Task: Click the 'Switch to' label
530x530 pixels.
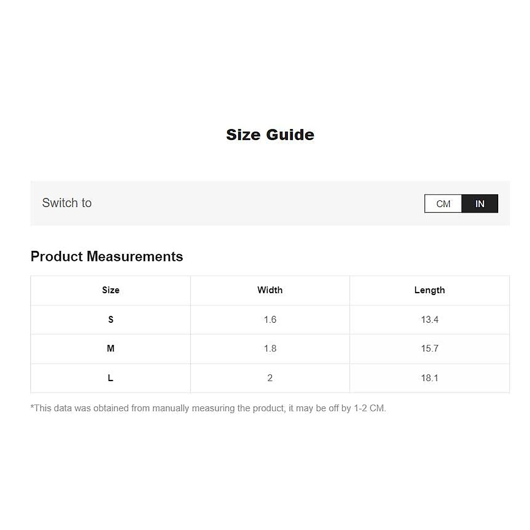Action: 67,203
